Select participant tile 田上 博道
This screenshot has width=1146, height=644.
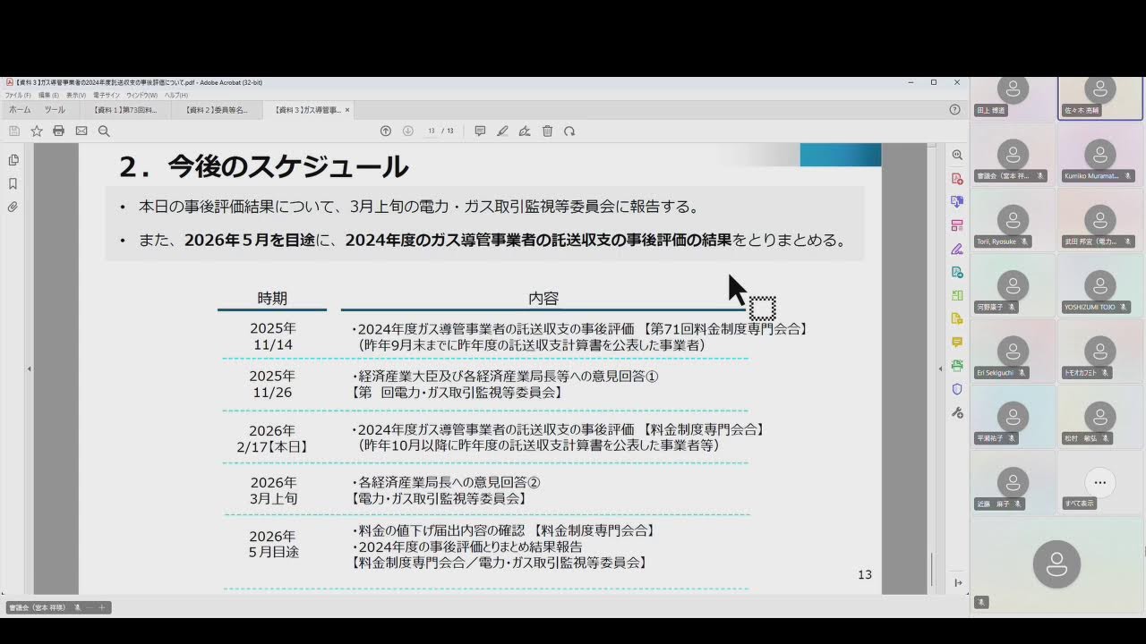tap(1013, 98)
